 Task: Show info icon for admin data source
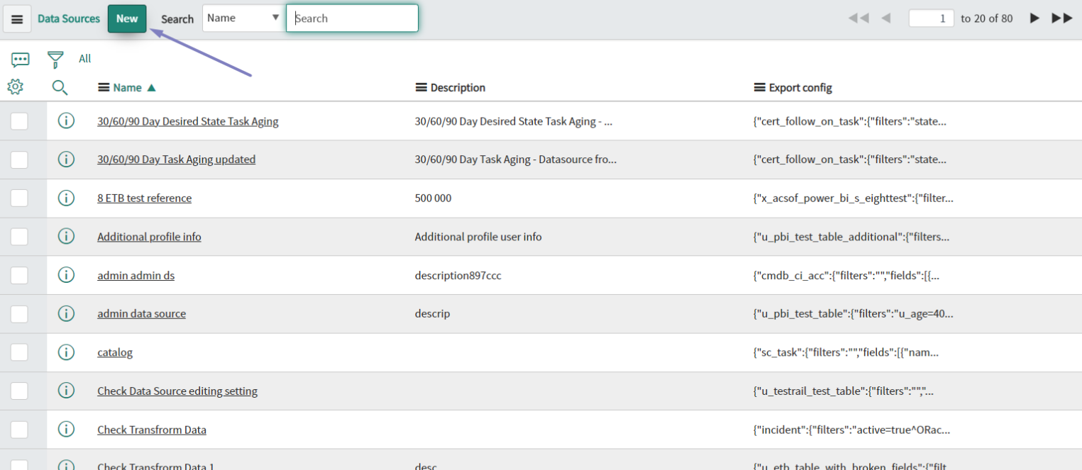[x=66, y=313]
